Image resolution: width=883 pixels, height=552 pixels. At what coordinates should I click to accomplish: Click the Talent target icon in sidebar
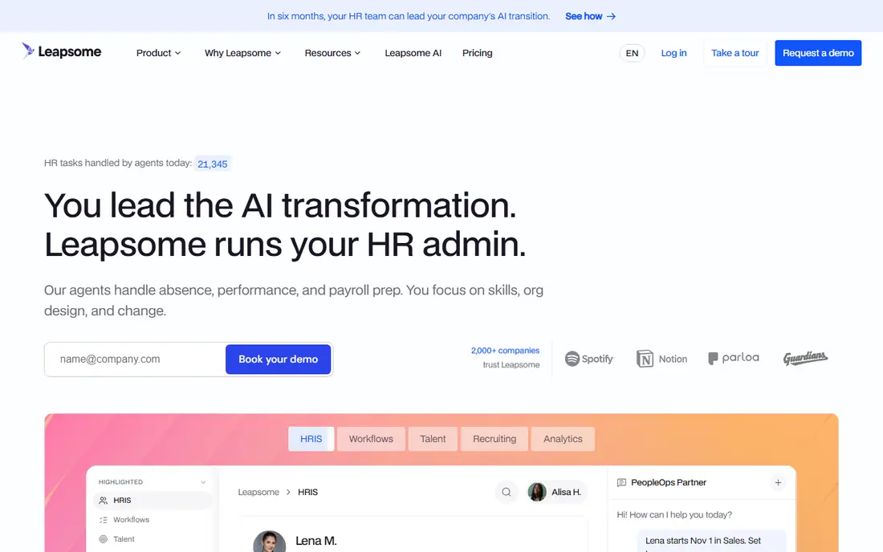coord(103,539)
